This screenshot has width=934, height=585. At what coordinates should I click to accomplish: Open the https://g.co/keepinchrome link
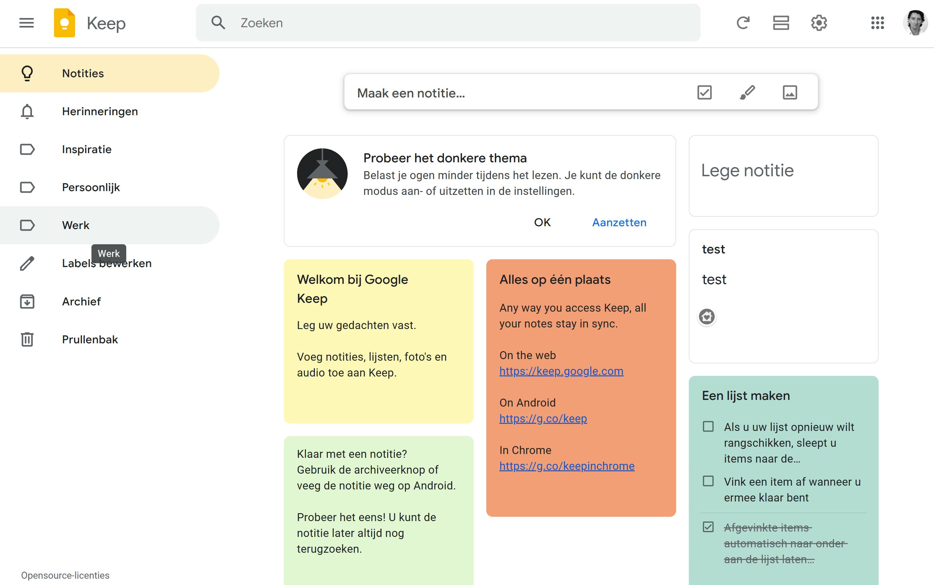[x=566, y=466]
